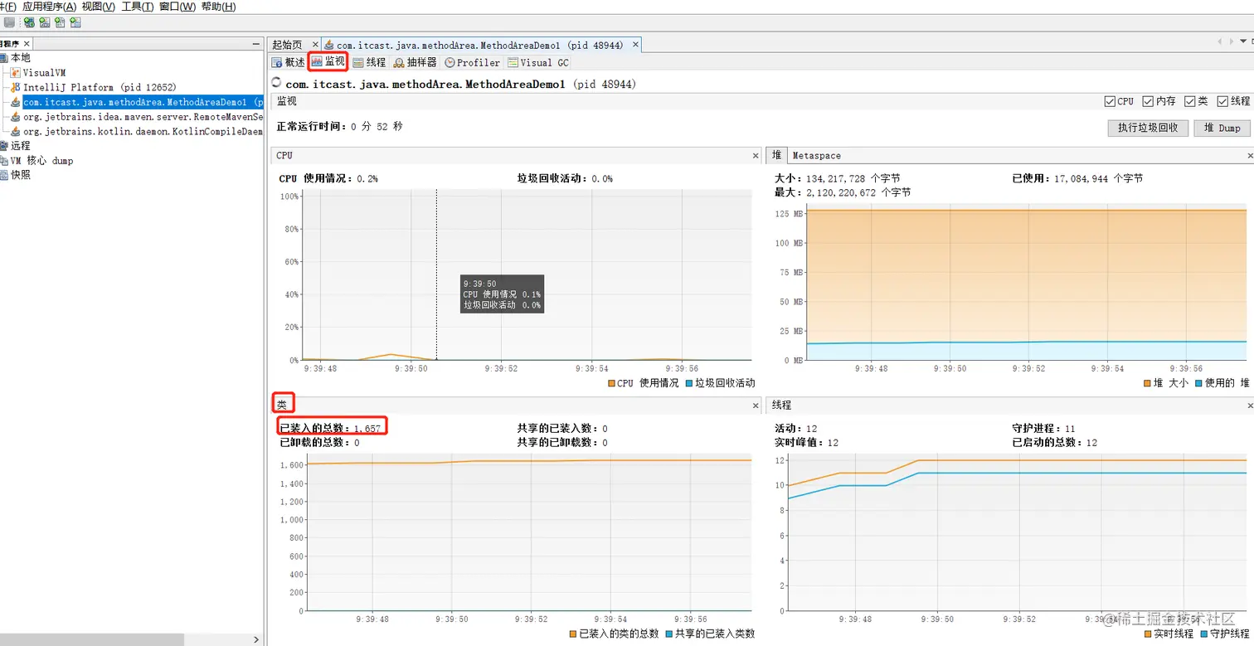Select com.itcast MethodAreaDemo1 tree node
Screen dimensions: 1254x646
[143, 102]
